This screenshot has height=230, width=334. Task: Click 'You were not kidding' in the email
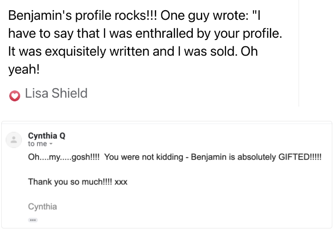point(144,157)
